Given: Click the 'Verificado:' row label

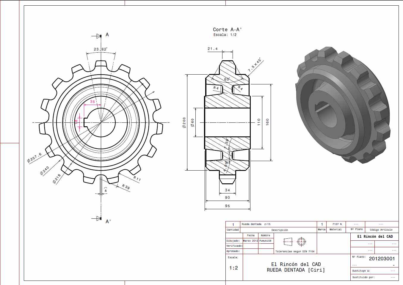Looking at the screenshot, I should pyautogui.click(x=234, y=246).
